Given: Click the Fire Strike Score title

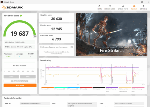Looking at the screenshot, I should [11, 16].
